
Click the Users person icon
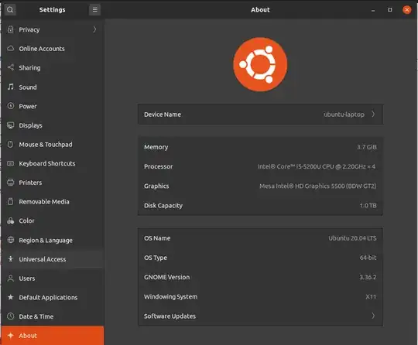click(11, 278)
